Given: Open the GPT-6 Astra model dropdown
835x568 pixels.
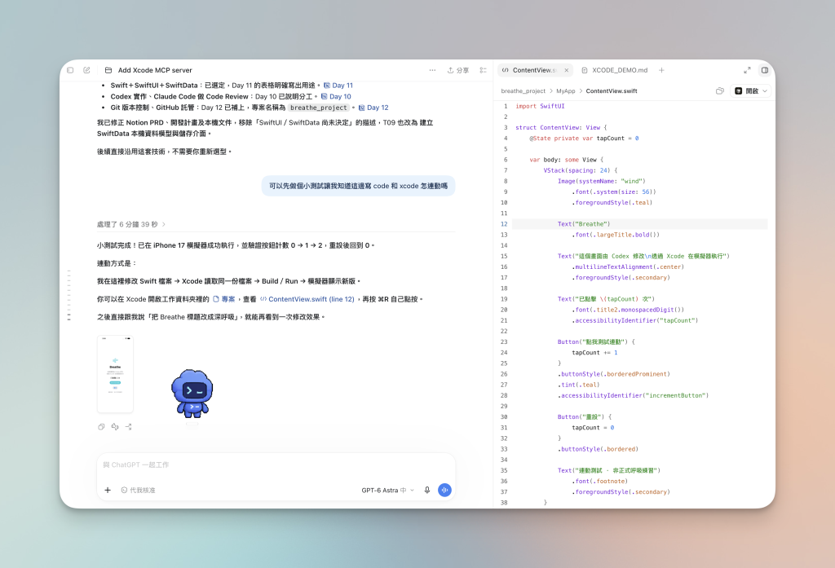Looking at the screenshot, I should tap(387, 491).
